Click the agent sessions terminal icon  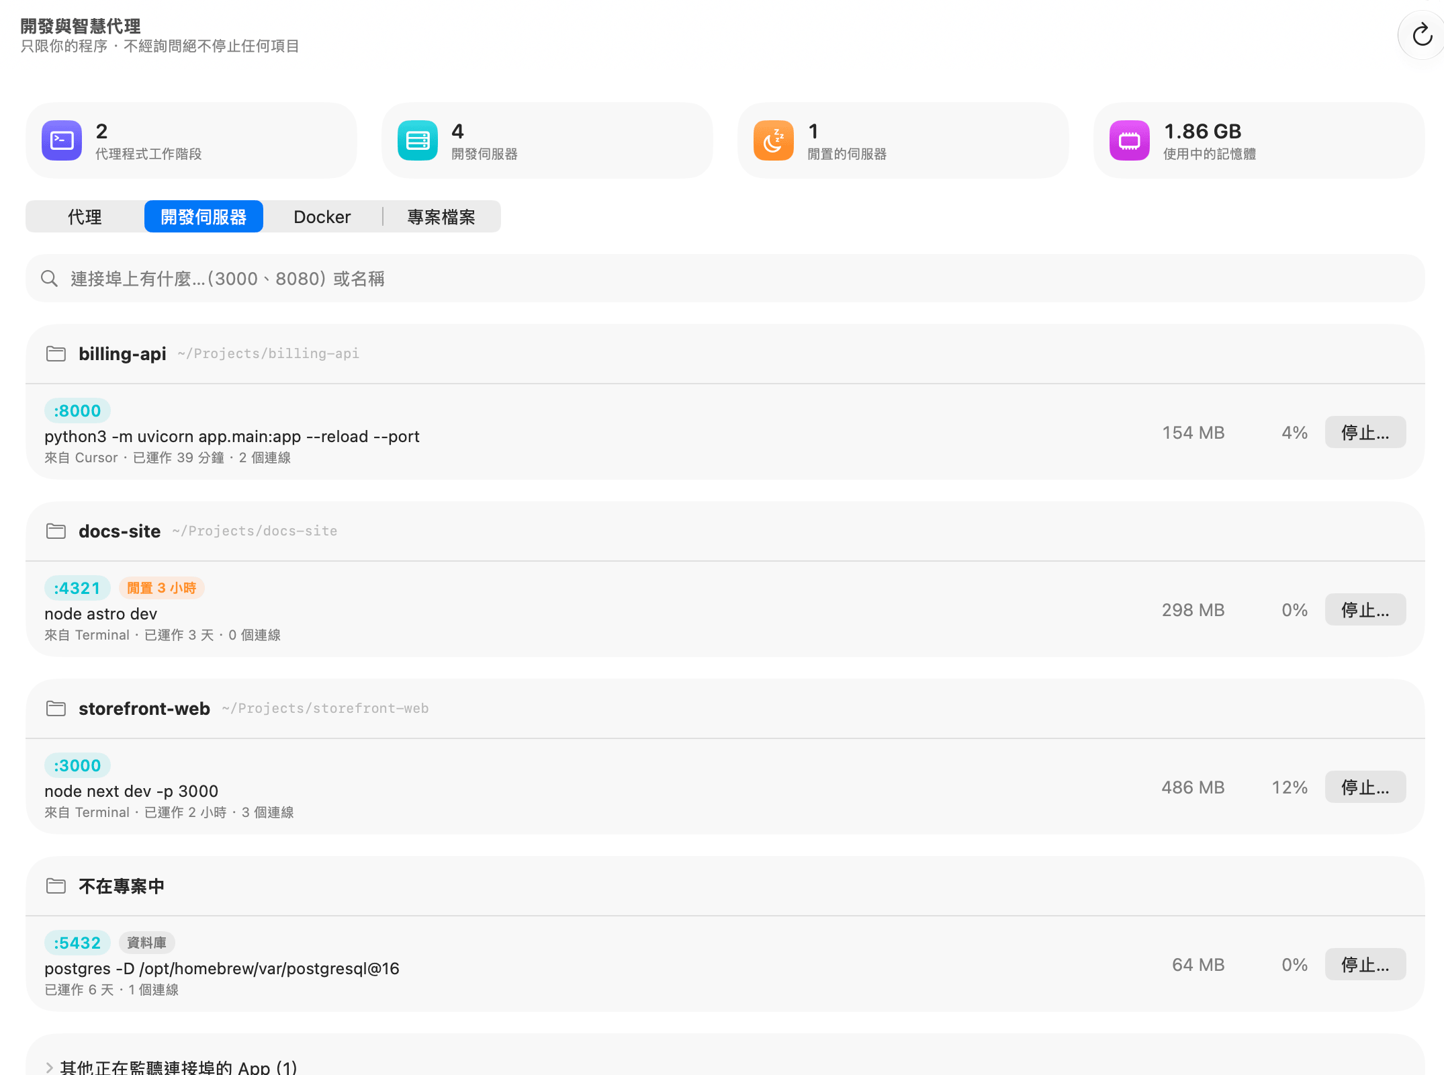pyautogui.click(x=62, y=140)
